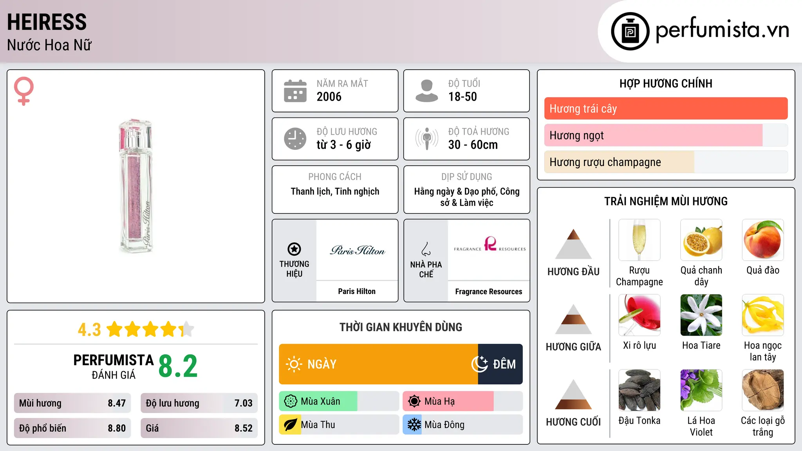Click the pink female gender symbol
Screen dimensions: 802x451
tap(24, 91)
